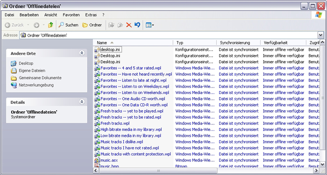Click the Netzwerkumgebung network icon
Screen dimensions: 327x175
(x=14, y=85)
